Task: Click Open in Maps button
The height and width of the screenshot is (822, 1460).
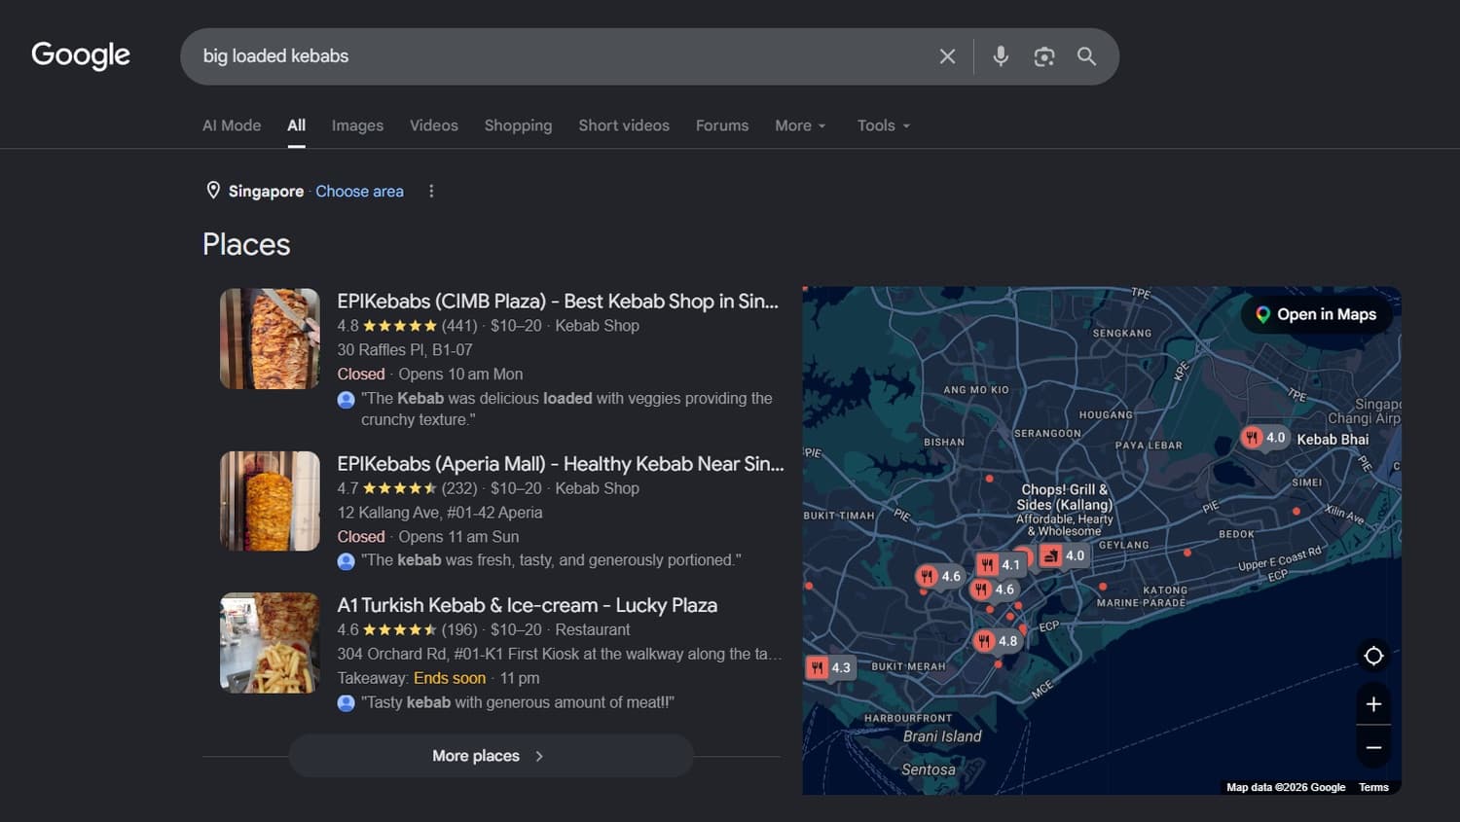Action: tap(1315, 314)
